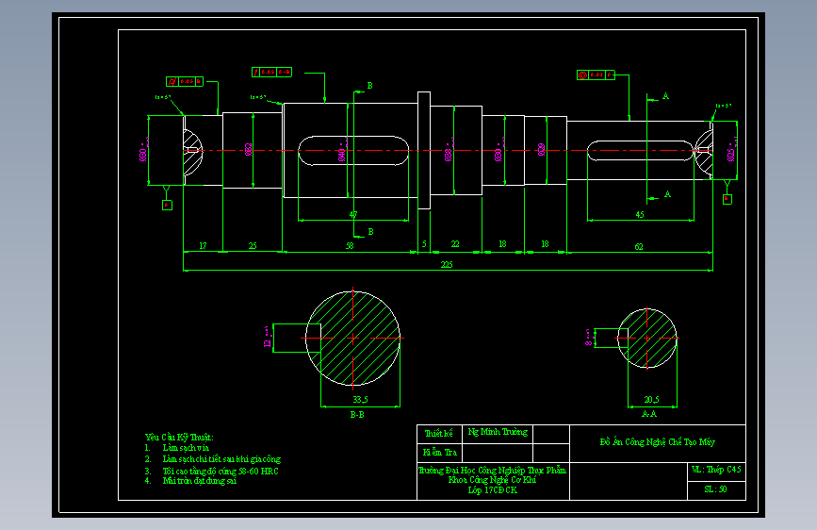Click 'Trường Đại Học Công Nghiệp Thực Phẩm' text

(x=493, y=471)
